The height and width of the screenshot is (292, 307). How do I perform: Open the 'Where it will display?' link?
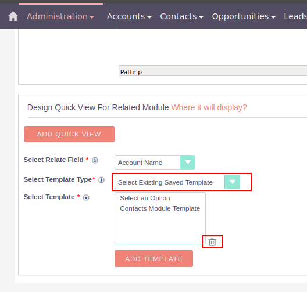(209, 107)
